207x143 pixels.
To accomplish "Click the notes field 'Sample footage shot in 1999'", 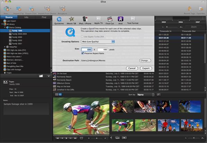I will coord(26,108).
